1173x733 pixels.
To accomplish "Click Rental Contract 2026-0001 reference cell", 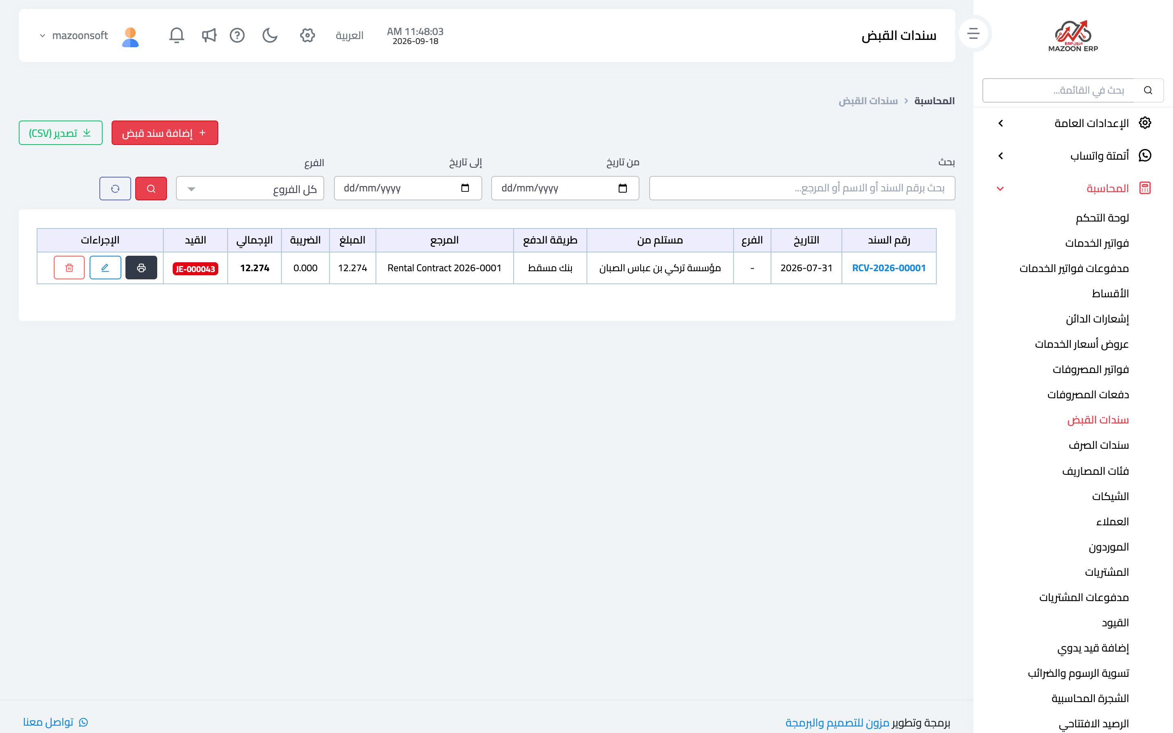I will point(444,268).
